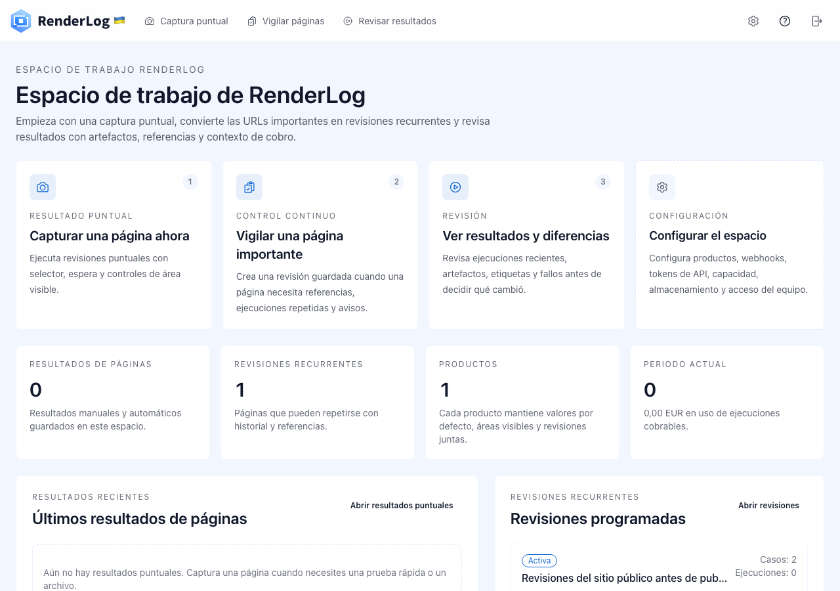The width and height of the screenshot is (840, 591).
Task: Click the Productos stat card
Action: 522,403
